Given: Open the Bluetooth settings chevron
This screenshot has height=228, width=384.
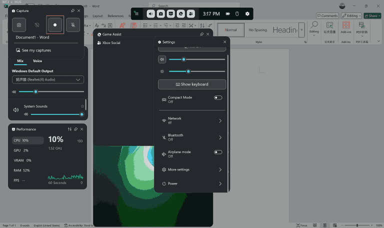Looking at the screenshot, I should click(220, 137).
